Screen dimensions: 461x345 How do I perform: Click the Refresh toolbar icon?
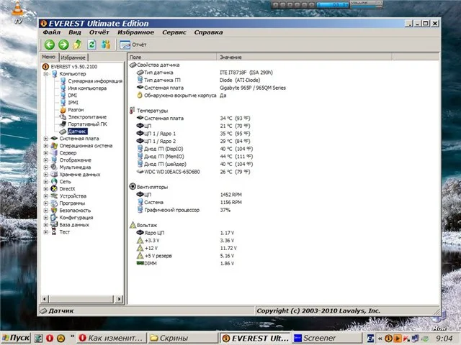92,45
